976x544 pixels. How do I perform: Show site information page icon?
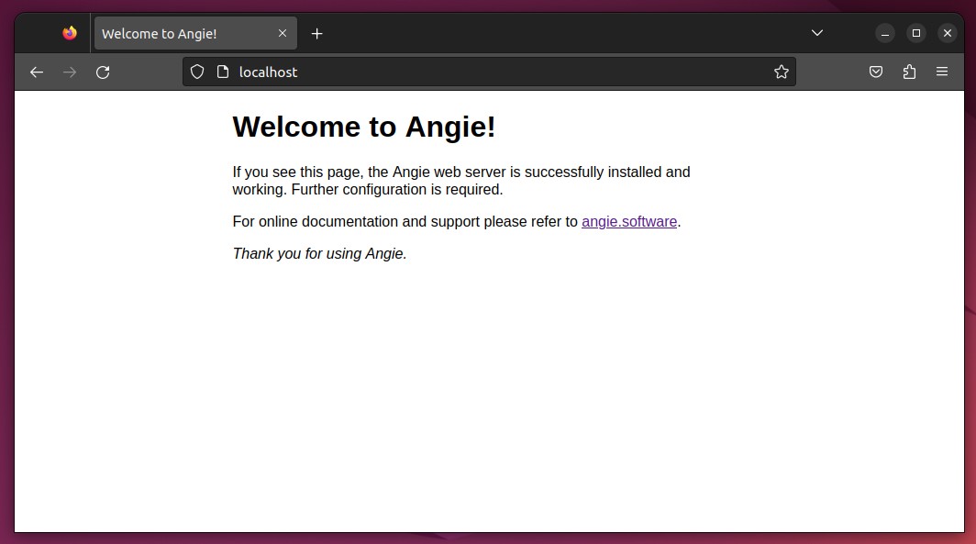223,72
